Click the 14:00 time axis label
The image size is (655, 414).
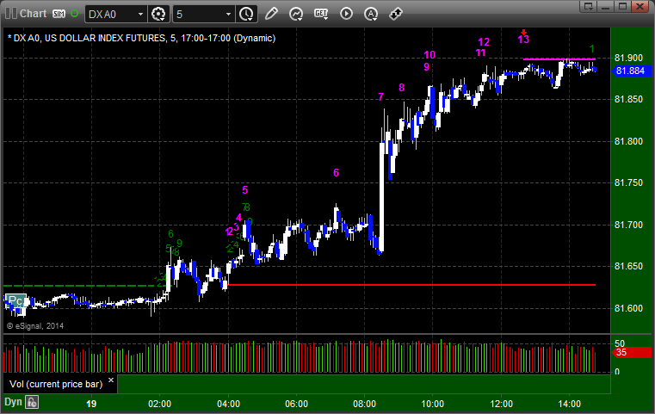click(x=570, y=404)
